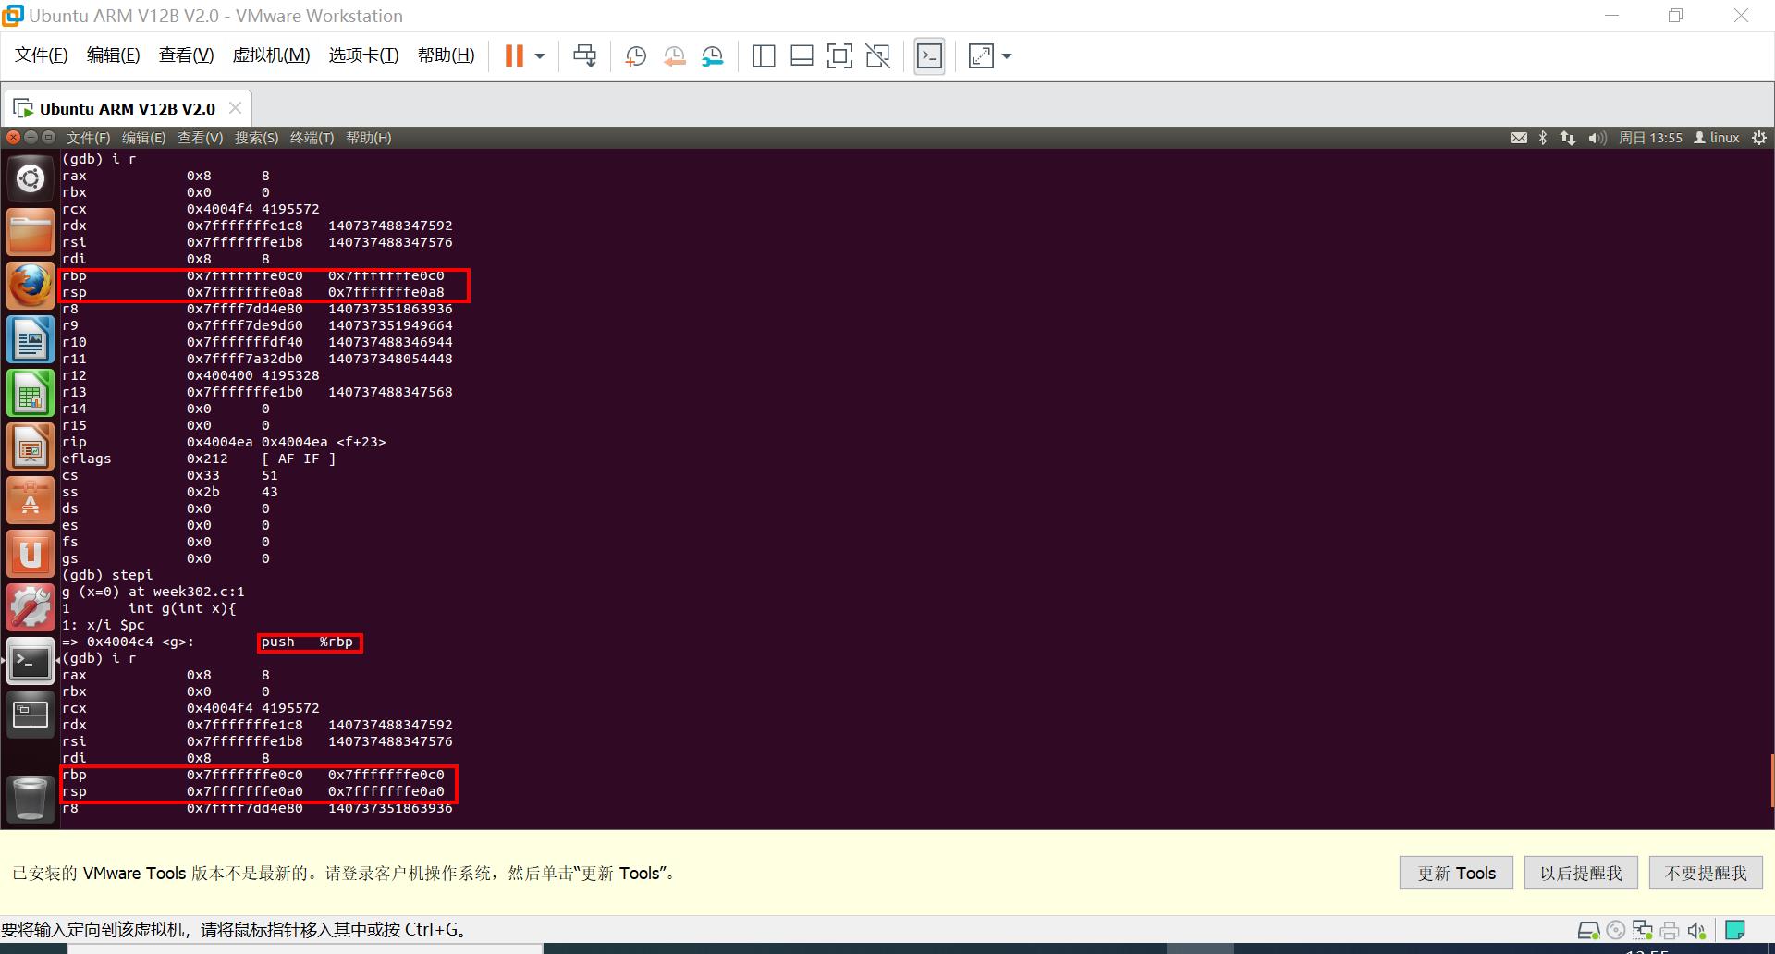Screen dimensions: 1775x954
Task: Open the 选项卡(T) menu
Action: pos(363,55)
